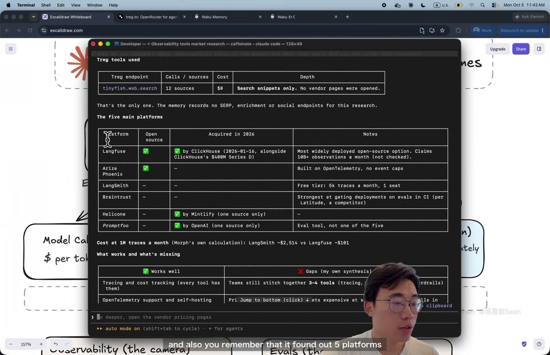Open the Wi-Fi status menu
Image resolution: width=550 pixels, height=355 pixels.
pos(471,5)
